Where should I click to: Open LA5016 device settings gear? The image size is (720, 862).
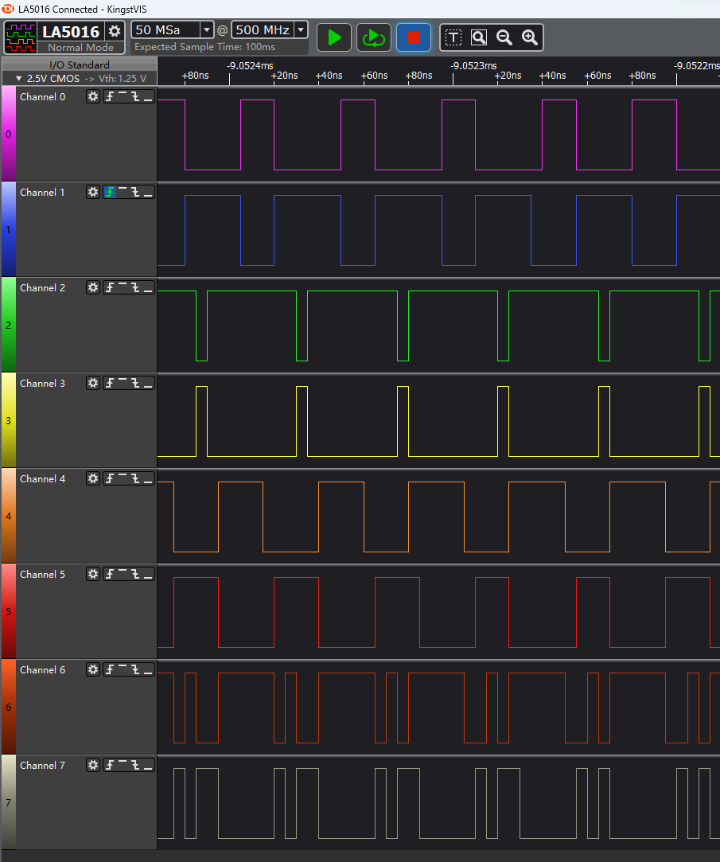115,31
